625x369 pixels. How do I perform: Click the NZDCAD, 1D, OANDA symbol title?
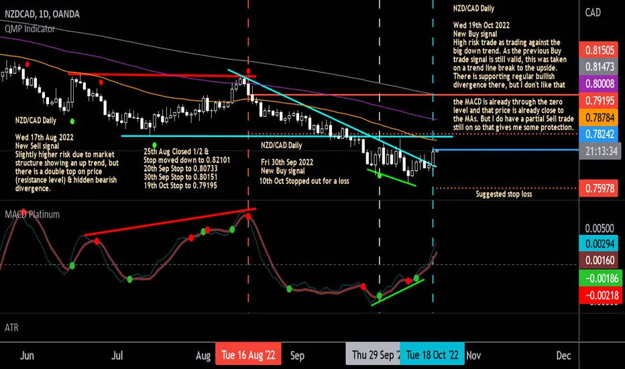pos(42,14)
